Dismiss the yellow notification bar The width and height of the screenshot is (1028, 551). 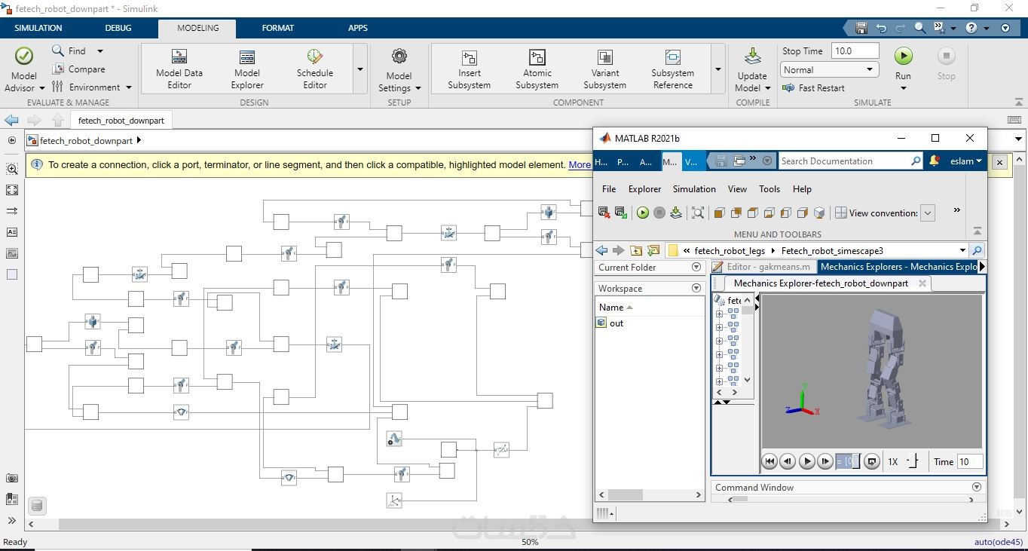click(x=999, y=162)
